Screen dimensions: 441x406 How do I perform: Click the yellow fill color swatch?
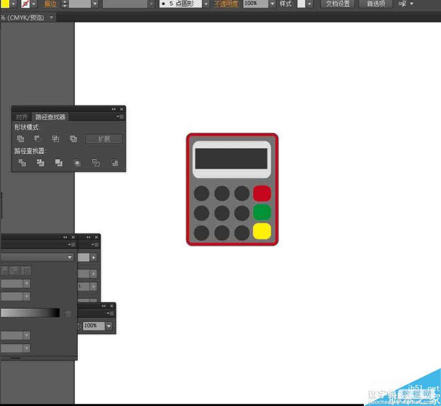point(5,4)
